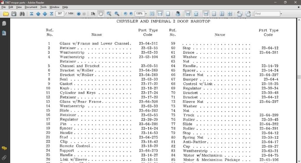Jump to the last page
The image size is (301, 163).
tap(51, 14)
